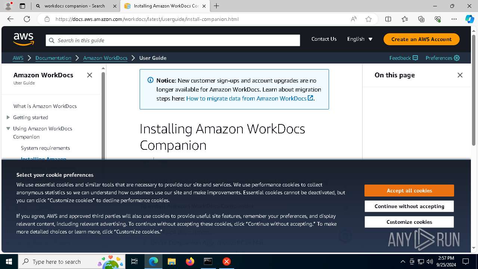478x269 pixels.
Task: Open the Copilot sidebar
Action: point(469,19)
